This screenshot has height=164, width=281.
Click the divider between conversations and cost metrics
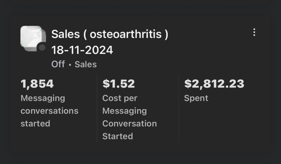(97, 109)
